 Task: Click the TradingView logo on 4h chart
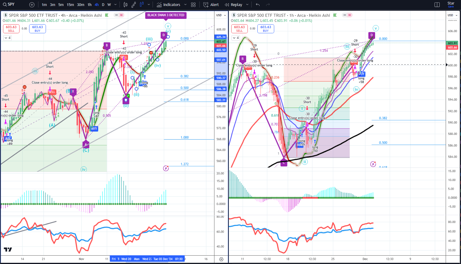point(8,250)
